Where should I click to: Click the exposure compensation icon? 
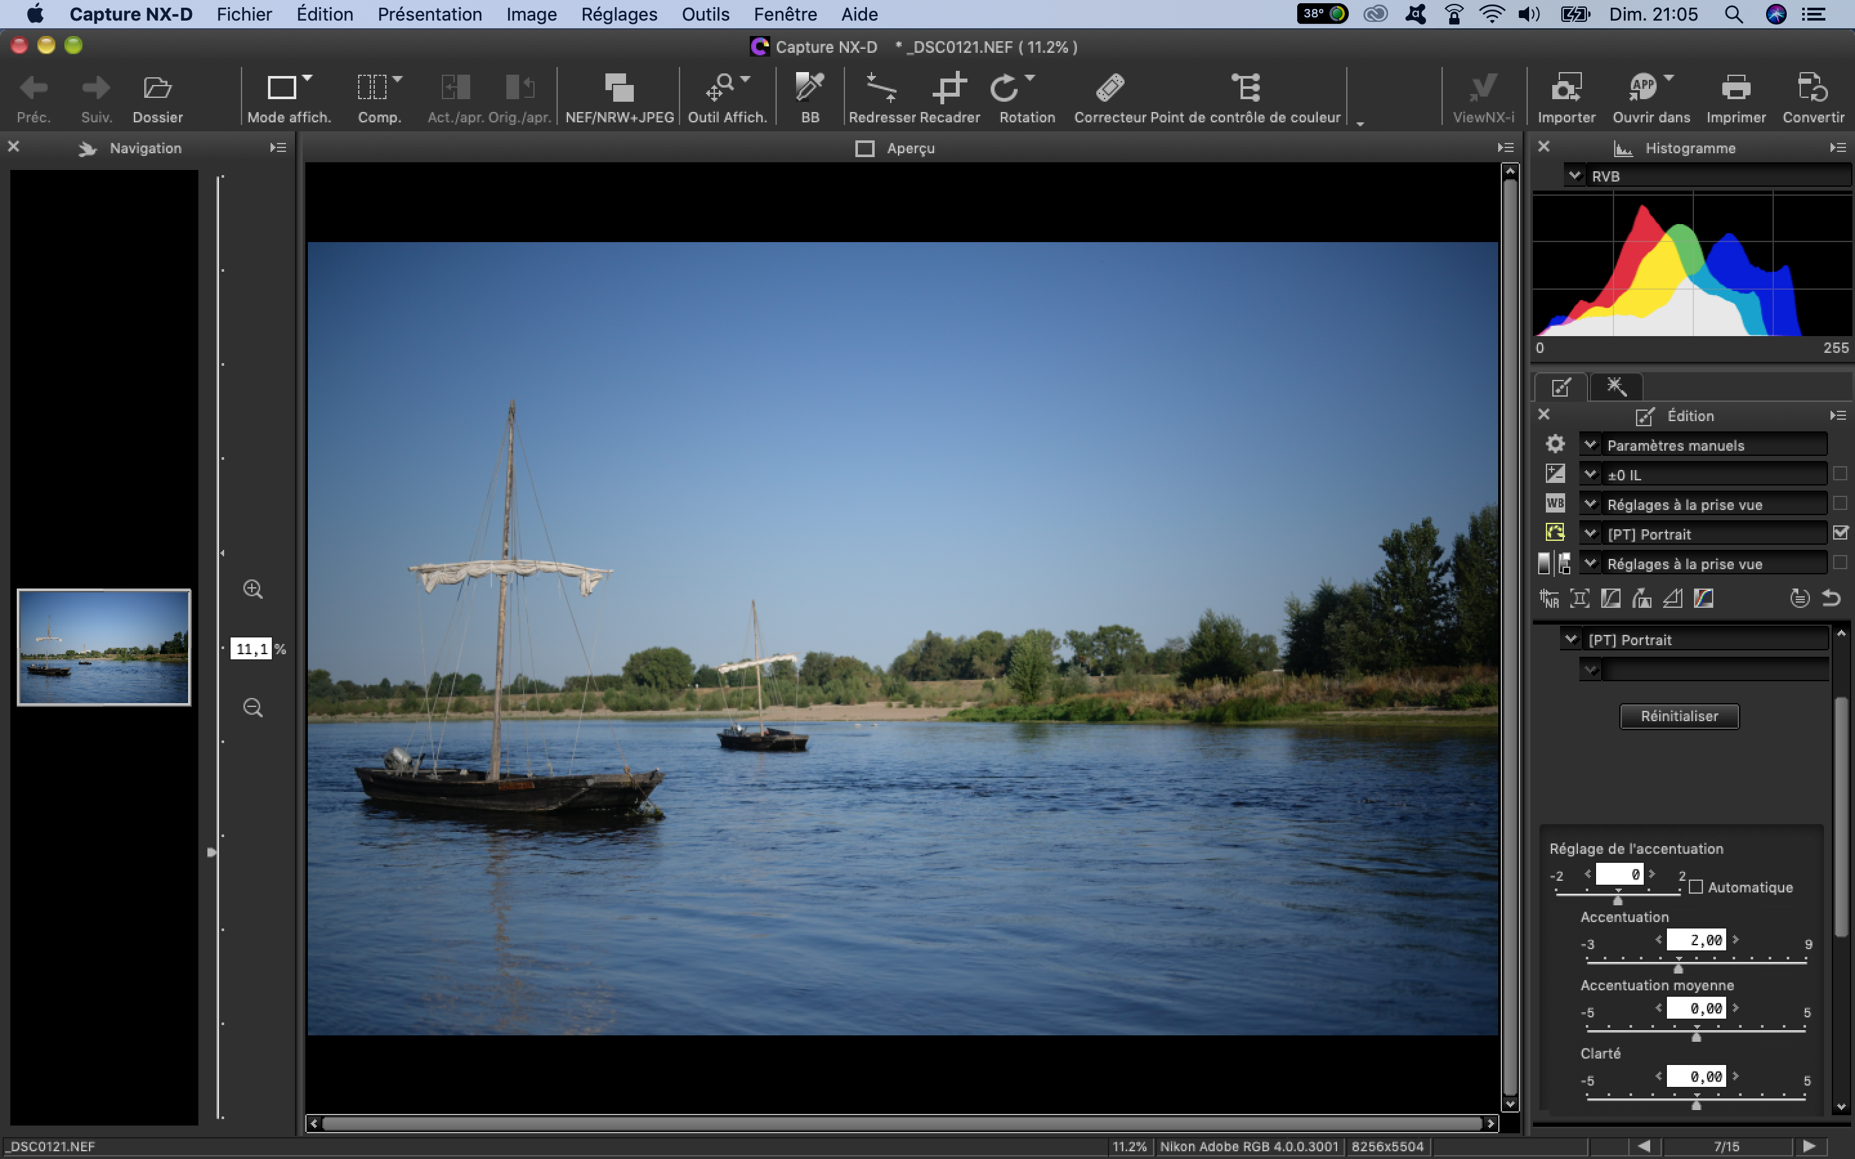coord(1554,474)
